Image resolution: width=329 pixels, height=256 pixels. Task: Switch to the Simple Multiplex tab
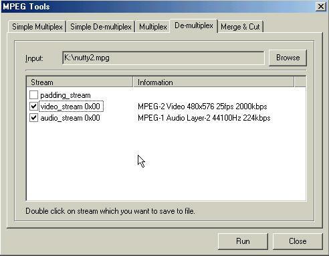point(37,27)
